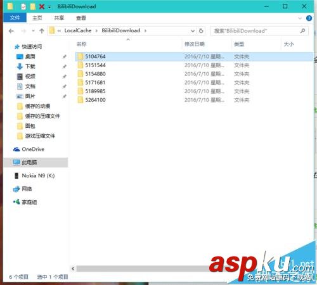Image resolution: width=317 pixels, height=285 pixels.
Task: Switch to the 查看 ribbon tab
Action: point(81,18)
